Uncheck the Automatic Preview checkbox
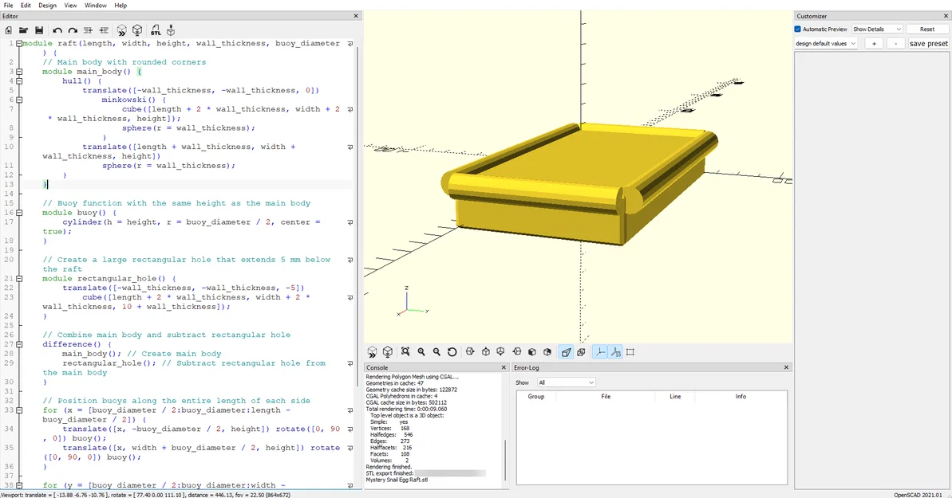The height and width of the screenshot is (498, 952). [798, 29]
